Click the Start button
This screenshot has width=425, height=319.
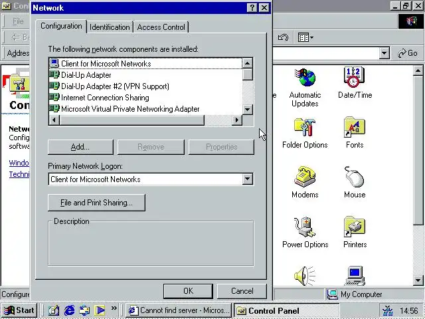(x=19, y=310)
